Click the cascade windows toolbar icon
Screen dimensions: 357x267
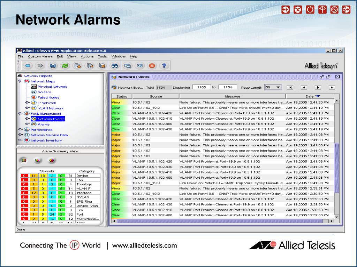tap(127, 66)
